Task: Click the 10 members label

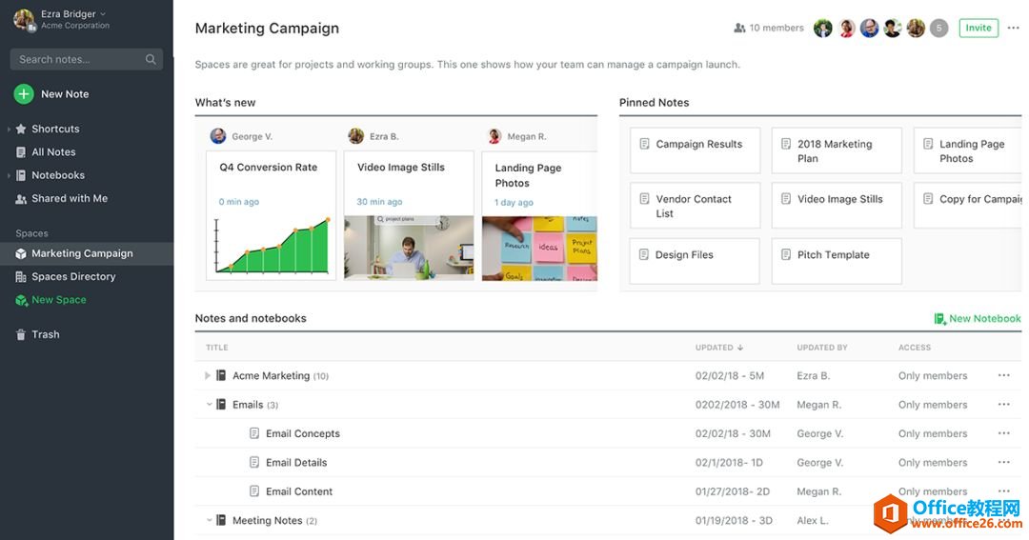Action: point(777,28)
